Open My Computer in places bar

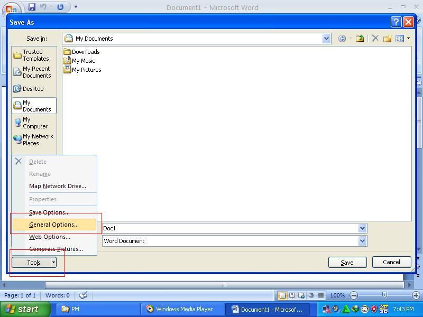point(34,123)
